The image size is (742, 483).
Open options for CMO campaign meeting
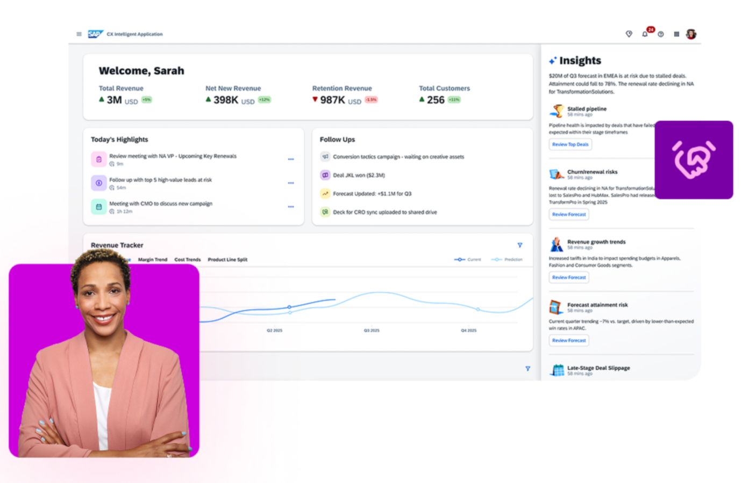(x=291, y=207)
